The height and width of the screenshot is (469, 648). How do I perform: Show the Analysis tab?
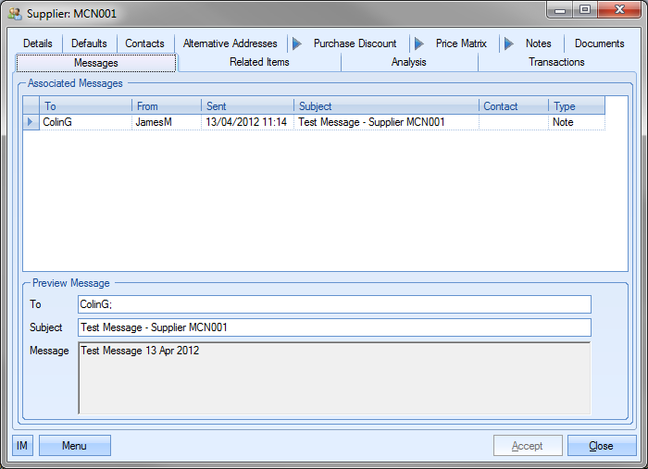pyautogui.click(x=408, y=62)
